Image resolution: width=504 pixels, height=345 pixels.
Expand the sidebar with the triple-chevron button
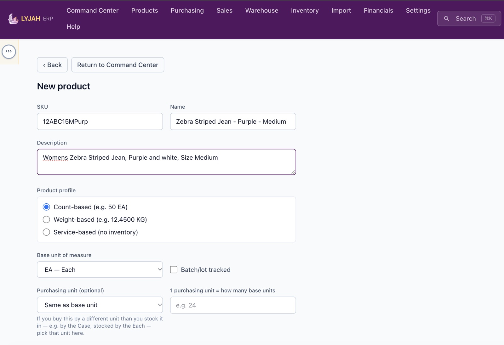click(9, 52)
